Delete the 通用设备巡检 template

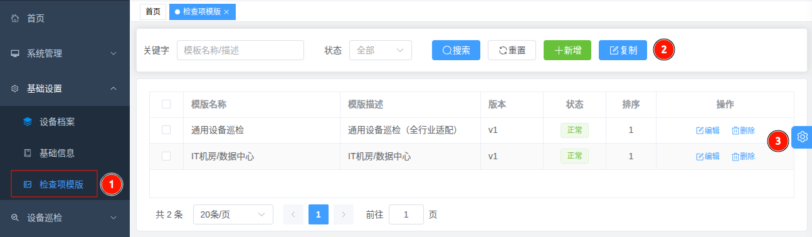(743, 130)
